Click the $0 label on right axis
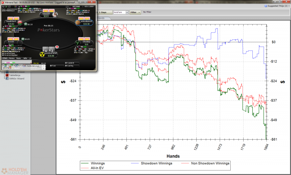Viewport: 291px width, 175px height. (x=274, y=42)
